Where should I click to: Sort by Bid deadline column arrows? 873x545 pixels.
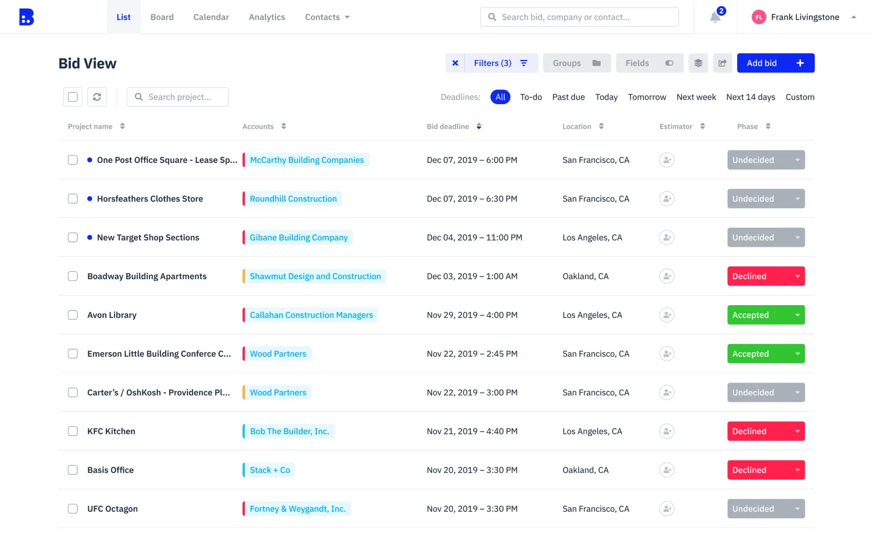pyautogui.click(x=479, y=126)
